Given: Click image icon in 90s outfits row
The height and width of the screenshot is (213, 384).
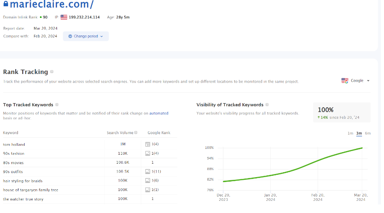Looking at the screenshot, I should pyautogui.click(x=148, y=171).
